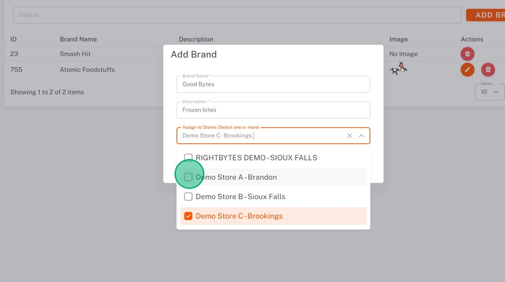
Task: Click the ID column header
Action: click(14, 39)
